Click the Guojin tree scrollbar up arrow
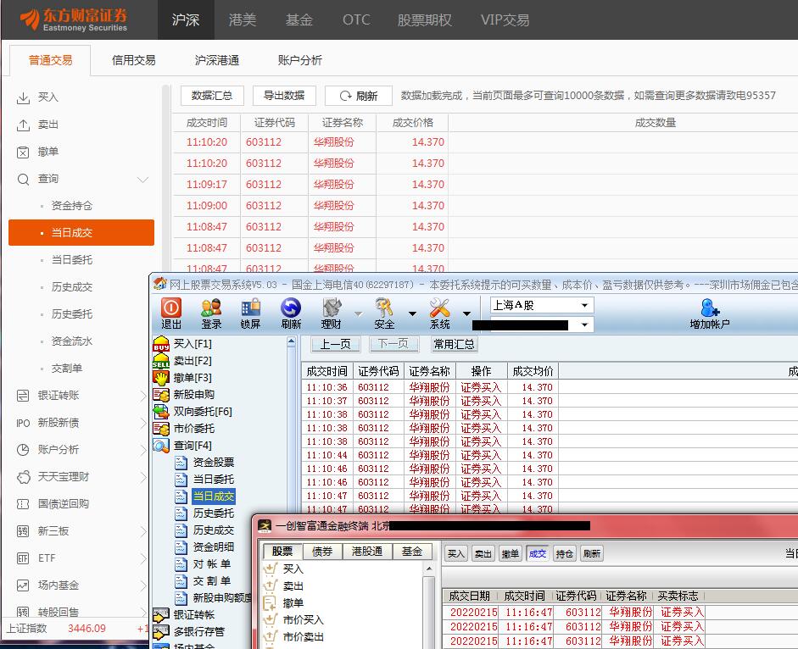This screenshot has width=798, height=649. coord(291,341)
